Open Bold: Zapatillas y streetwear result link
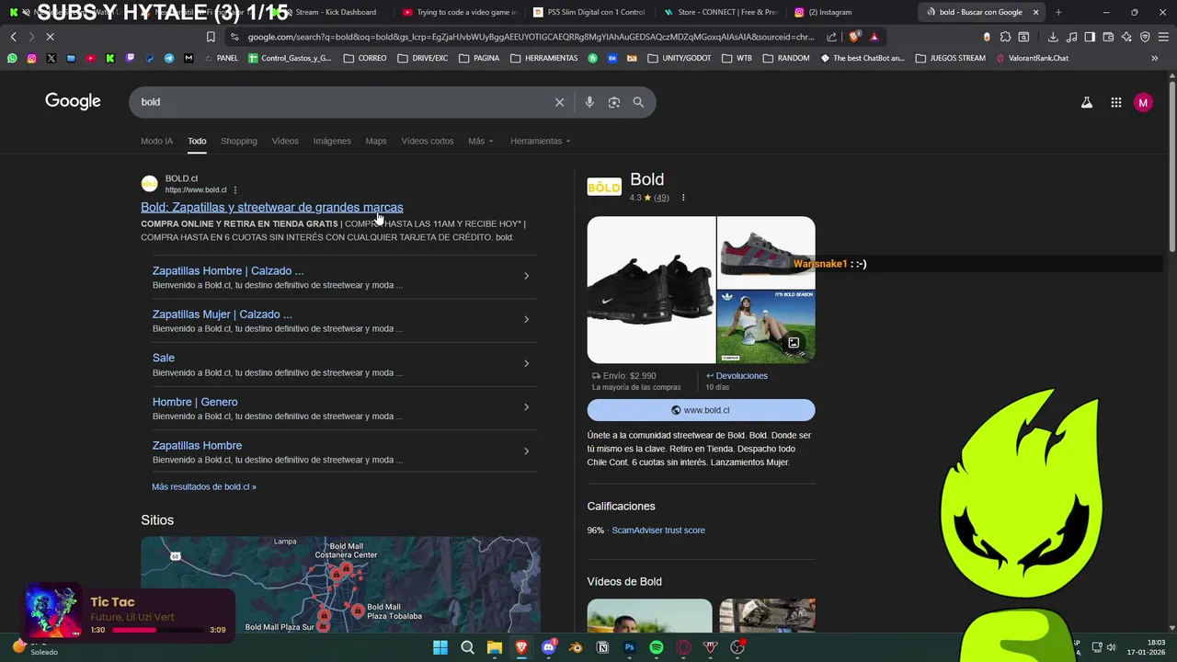This screenshot has width=1177, height=662. pyautogui.click(x=272, y=207)
